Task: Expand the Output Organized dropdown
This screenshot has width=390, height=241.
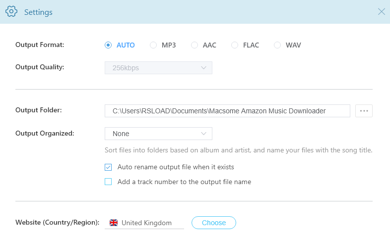Action: click(x=158, y=134)
